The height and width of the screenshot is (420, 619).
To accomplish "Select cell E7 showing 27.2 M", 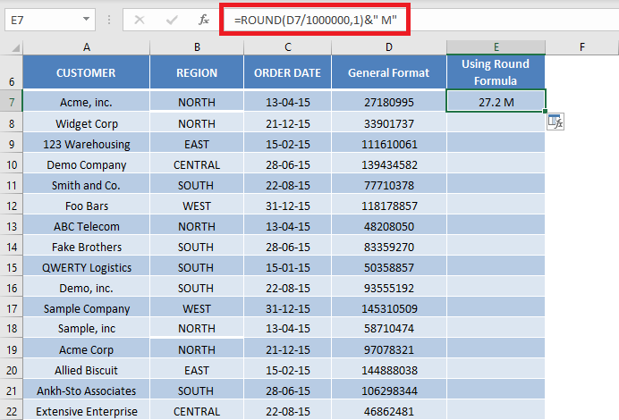I will pos(496,102).
